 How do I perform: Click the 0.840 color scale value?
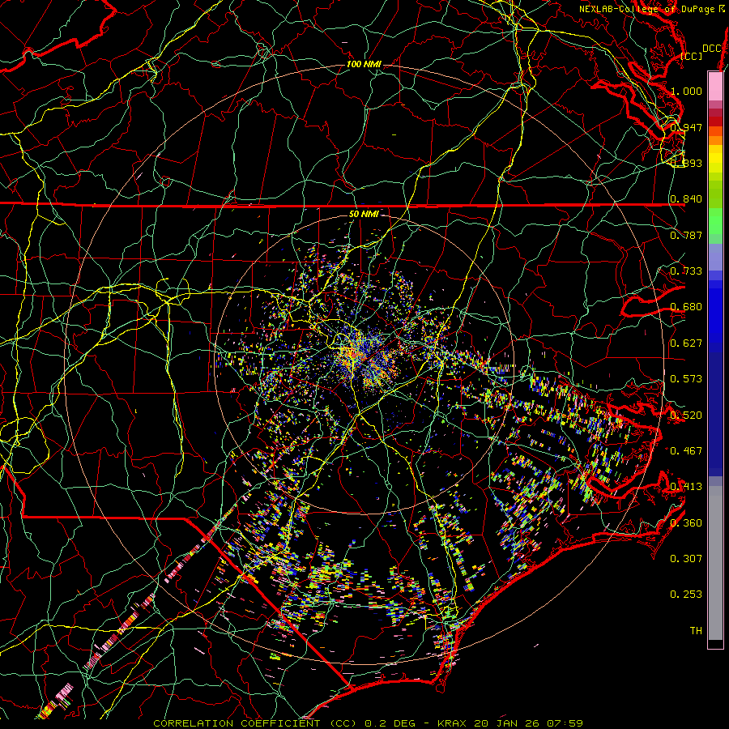(686, 198)
